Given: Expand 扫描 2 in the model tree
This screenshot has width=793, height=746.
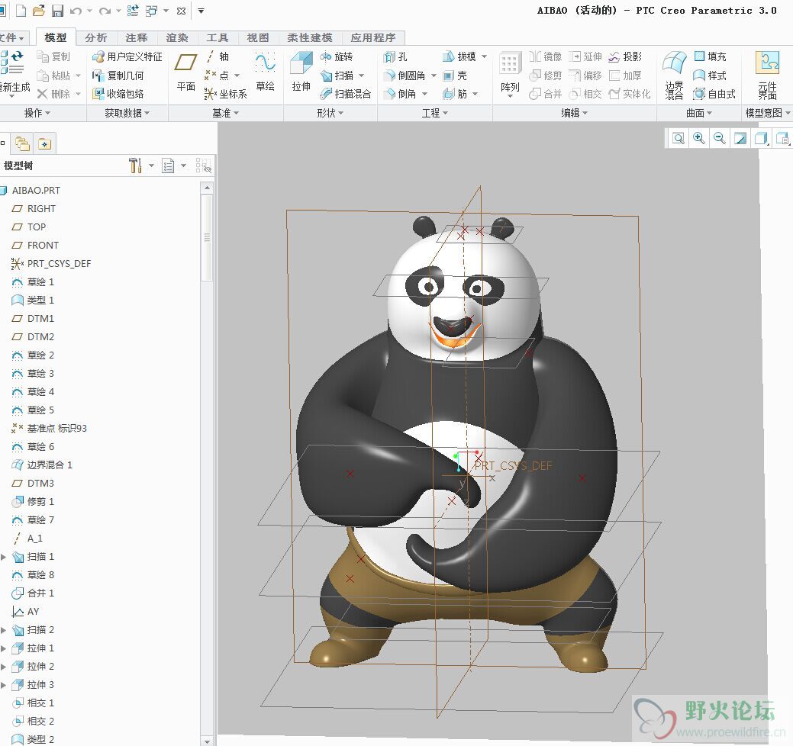Looking at the screenshot, I should pyautogui.click(x=4, y=630).
